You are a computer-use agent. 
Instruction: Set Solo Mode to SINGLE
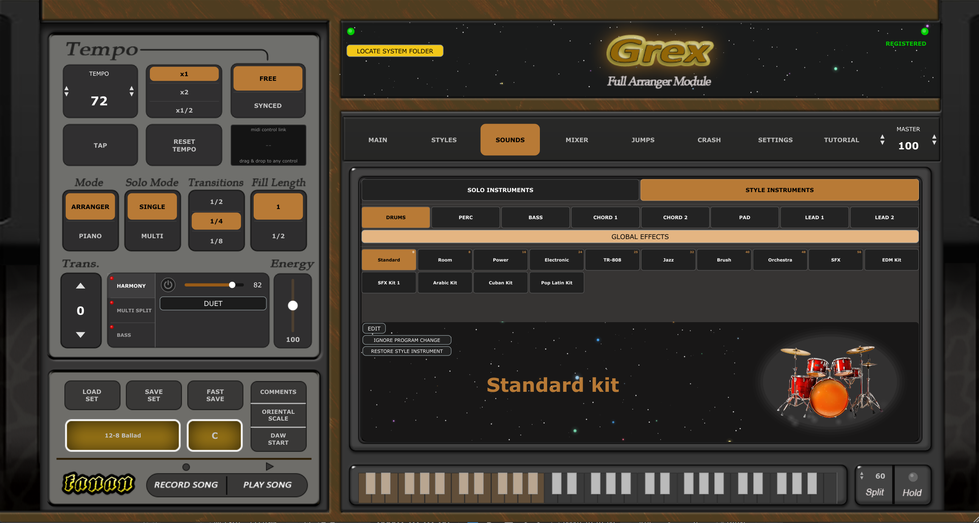pos(152,206)
